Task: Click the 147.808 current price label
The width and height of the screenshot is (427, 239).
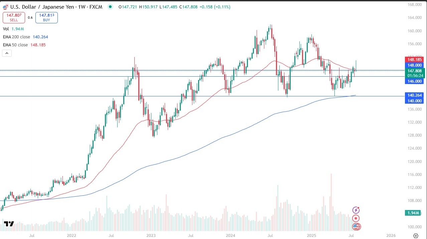Action: 414,71
